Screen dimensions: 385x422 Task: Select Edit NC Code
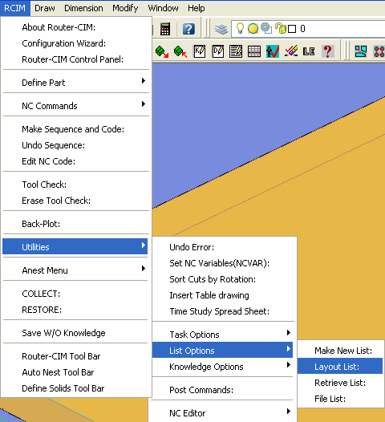click(x=75, y=161)
